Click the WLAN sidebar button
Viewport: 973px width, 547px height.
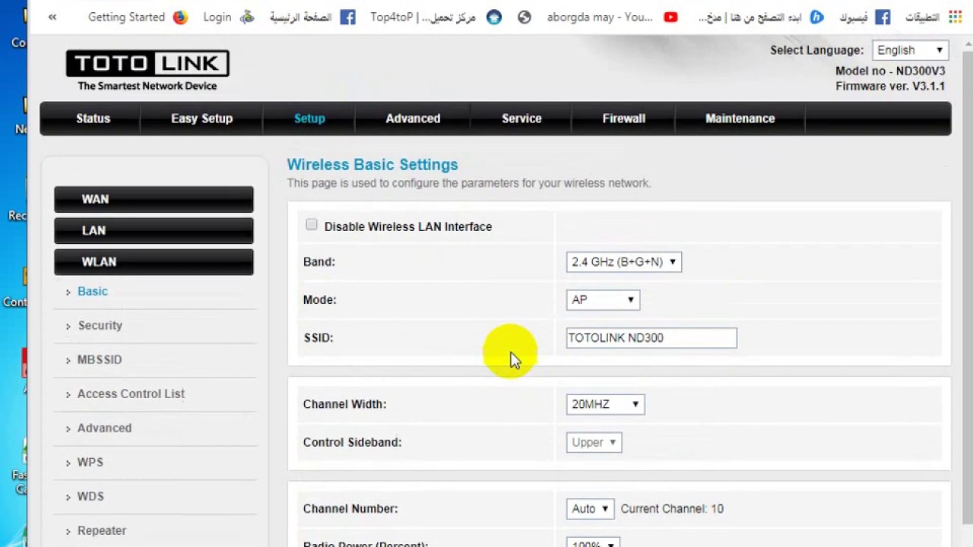click(154, 261)
